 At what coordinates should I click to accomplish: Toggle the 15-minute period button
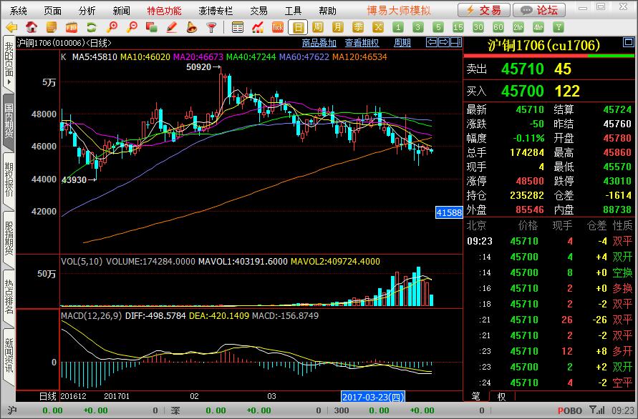[x=458, y=27]
